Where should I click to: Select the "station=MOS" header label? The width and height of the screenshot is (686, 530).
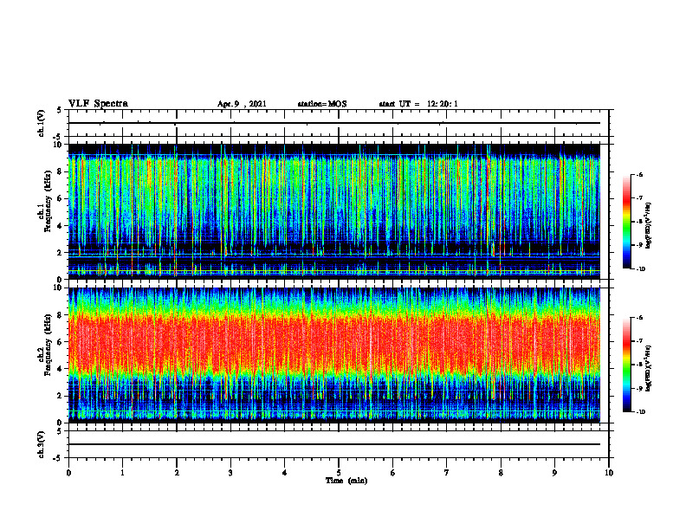point(322,104)
